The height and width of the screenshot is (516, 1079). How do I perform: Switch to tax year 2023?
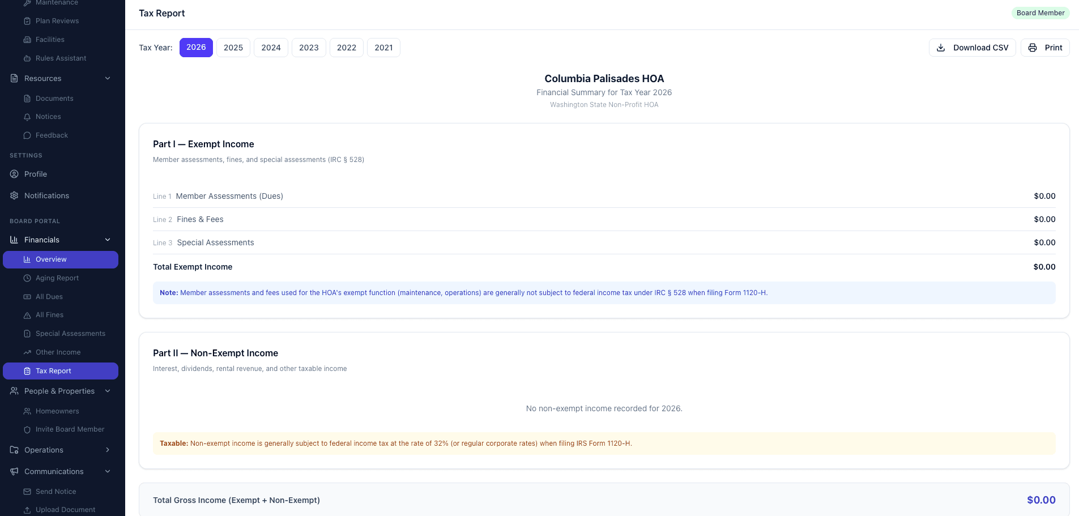(x=309, y=48)
